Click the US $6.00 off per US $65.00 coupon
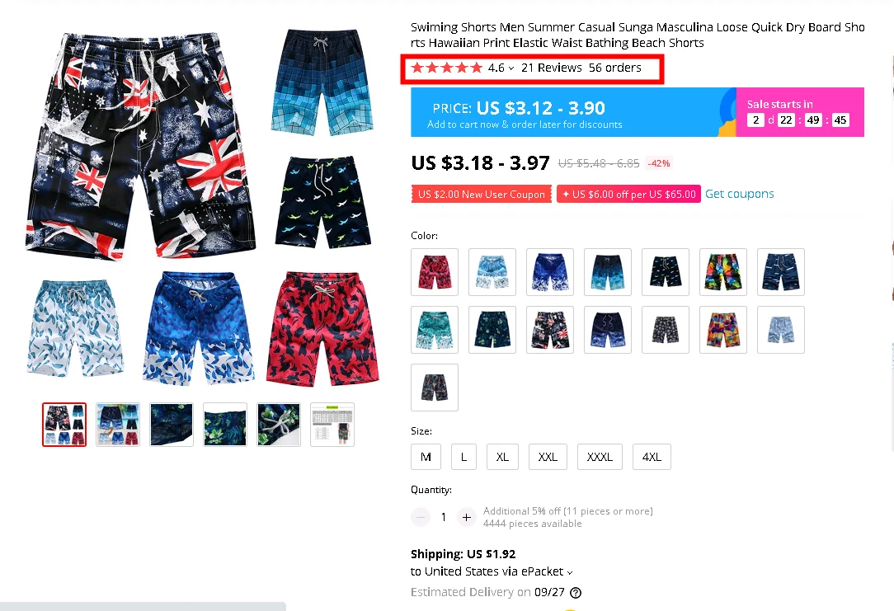The width and height of the screenshot is (894, 611). [x=629, y=194]
